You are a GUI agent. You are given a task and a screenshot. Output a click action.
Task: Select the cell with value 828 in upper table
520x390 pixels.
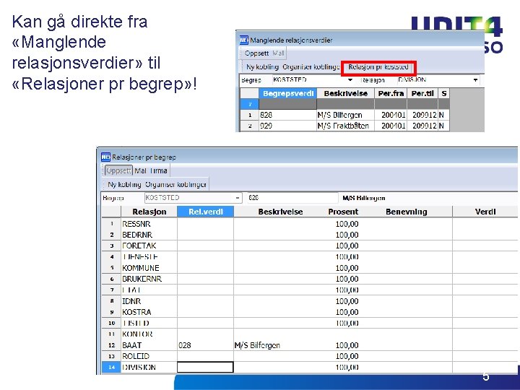[288, 115]
